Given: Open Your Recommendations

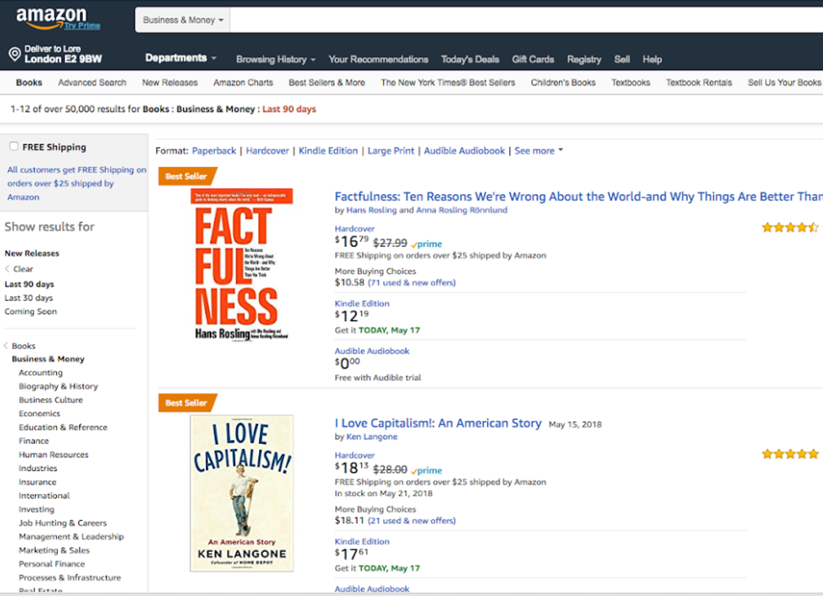Looking at the screenshot, I should [379, 59].
